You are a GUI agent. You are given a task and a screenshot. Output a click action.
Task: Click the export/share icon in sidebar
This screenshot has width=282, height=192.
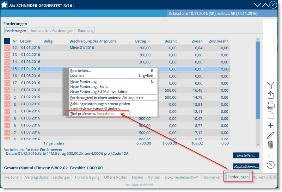point(270,95)
